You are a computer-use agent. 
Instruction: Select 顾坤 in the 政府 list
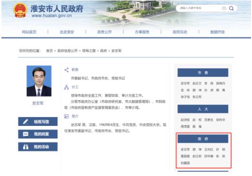[197, 149]
